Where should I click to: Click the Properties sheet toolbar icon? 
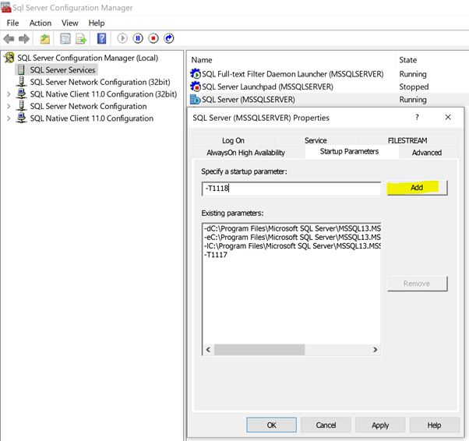[65, 39]
